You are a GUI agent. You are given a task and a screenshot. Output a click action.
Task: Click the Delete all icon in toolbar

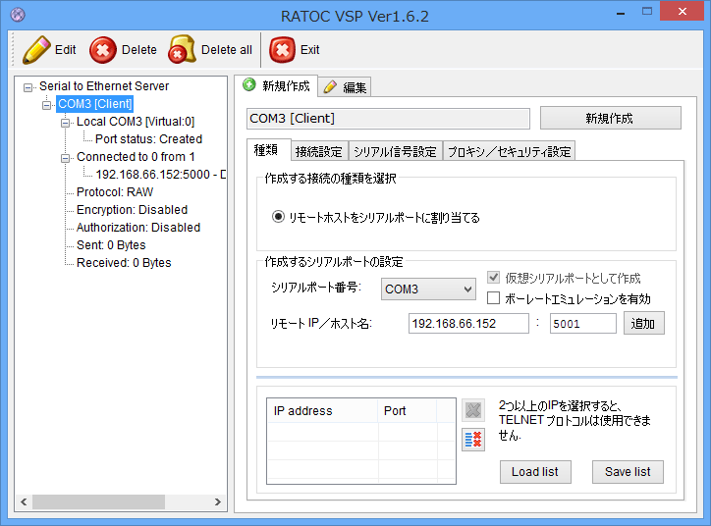click(182, 49)
